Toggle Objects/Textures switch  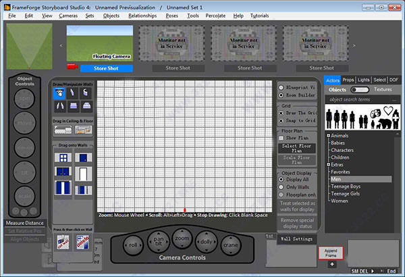click(x=360, y=89)
